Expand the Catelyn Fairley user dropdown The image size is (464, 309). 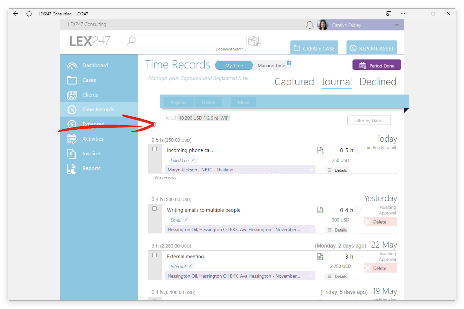click(397, 25)
